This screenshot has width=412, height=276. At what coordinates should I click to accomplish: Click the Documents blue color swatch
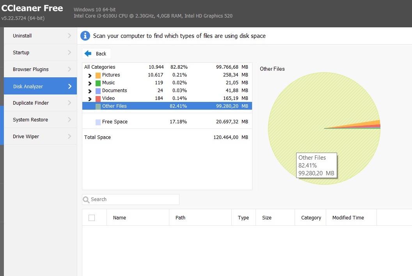(x=98, y=91)
